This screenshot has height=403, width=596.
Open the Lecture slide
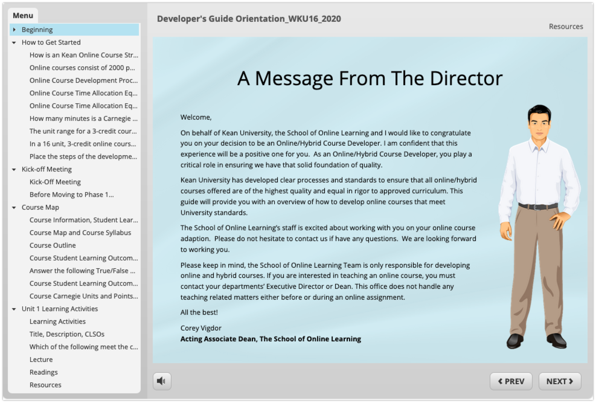[41, 359]
